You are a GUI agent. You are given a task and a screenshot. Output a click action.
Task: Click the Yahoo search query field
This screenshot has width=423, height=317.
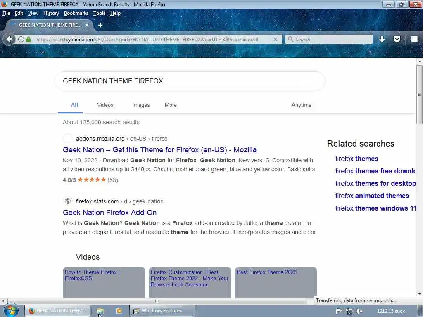coord(178,81)
